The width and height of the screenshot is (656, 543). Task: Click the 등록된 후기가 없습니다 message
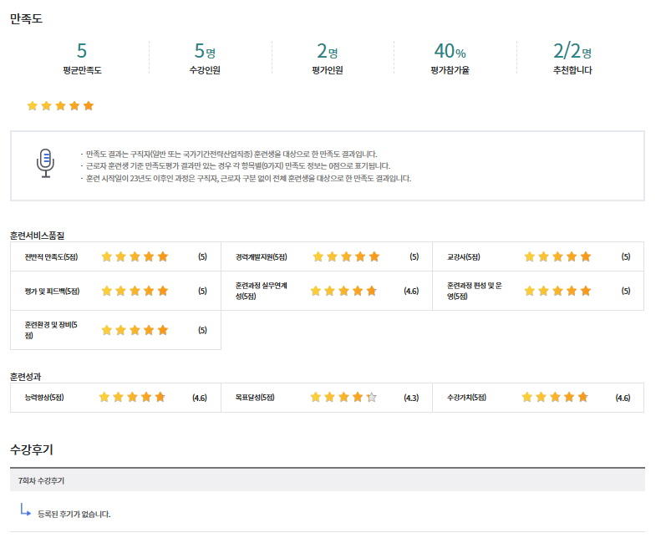coord(74,514)
